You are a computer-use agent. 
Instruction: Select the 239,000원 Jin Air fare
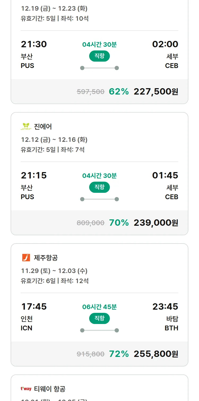click(x=156, y=223)
